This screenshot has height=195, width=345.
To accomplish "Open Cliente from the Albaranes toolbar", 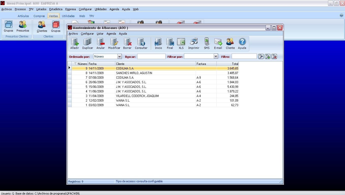I will pos(230,44).
